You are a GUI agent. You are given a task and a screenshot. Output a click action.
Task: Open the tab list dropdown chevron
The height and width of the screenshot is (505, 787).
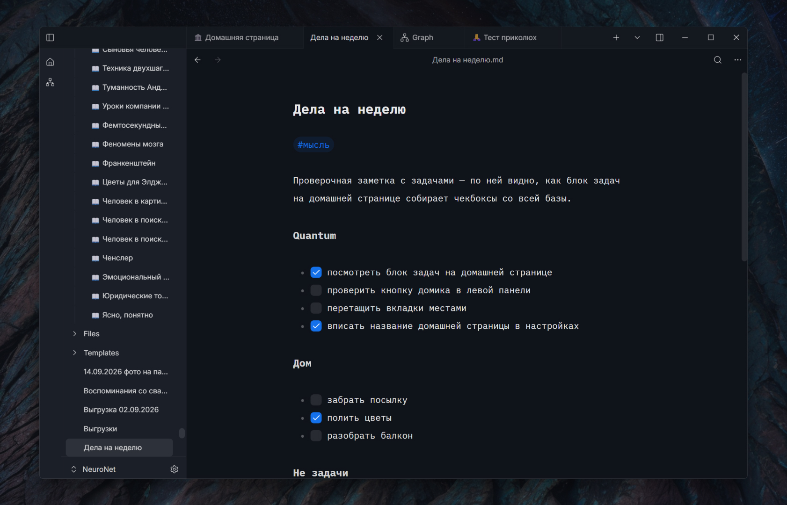coord(637,37)
